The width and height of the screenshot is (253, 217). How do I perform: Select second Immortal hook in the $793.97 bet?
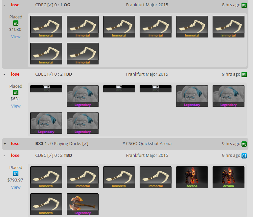point(82,177)
